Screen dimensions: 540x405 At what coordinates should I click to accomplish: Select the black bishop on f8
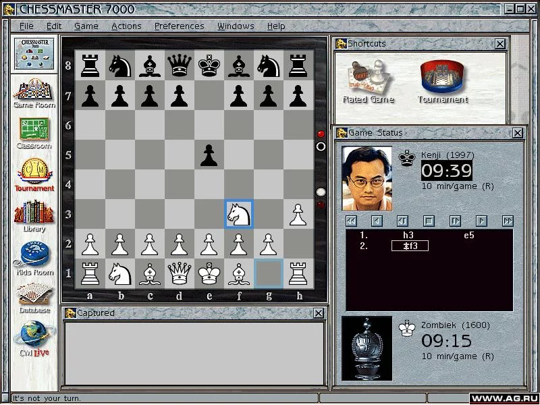pos(239,65)
